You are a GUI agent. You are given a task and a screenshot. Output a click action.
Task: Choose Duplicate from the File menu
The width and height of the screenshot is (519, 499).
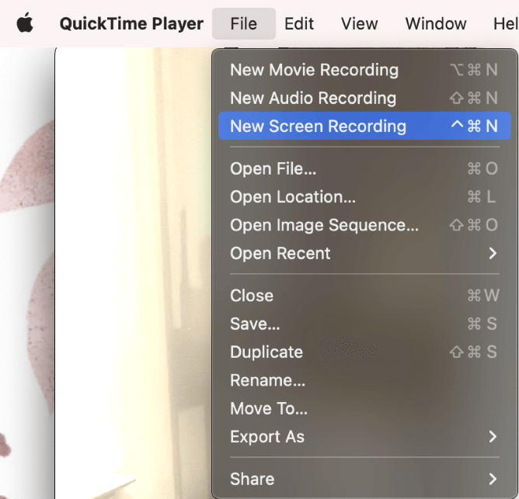tap(266, 352)
